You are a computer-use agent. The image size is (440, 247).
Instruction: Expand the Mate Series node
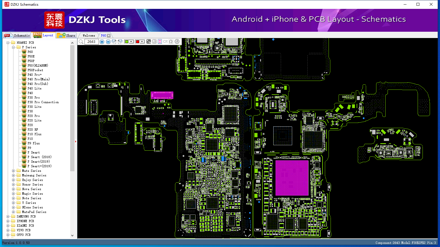[13, 171]
